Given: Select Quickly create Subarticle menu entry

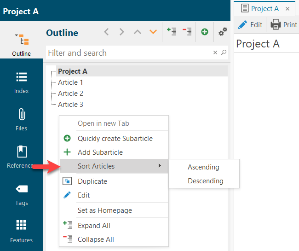Looking at the screenshot, I should (x=115, y=139).
